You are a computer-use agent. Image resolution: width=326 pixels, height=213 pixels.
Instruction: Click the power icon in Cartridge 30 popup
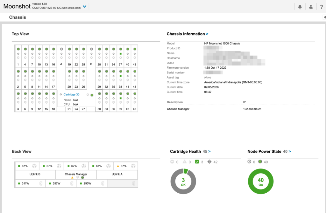pyautogui.click(x=92, y=95)
